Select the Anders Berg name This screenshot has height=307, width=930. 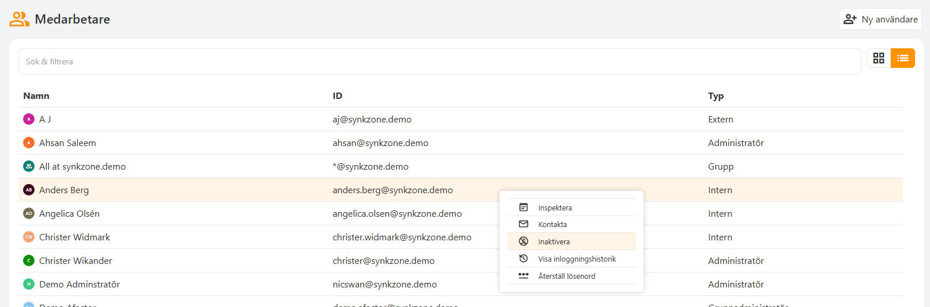pos(64,190)
